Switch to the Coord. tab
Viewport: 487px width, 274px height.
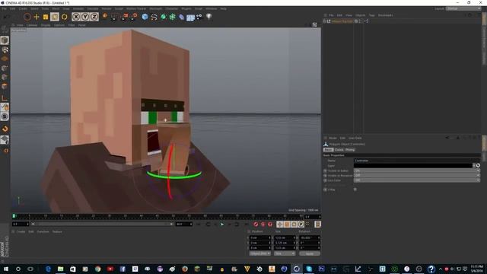[339, 150]
